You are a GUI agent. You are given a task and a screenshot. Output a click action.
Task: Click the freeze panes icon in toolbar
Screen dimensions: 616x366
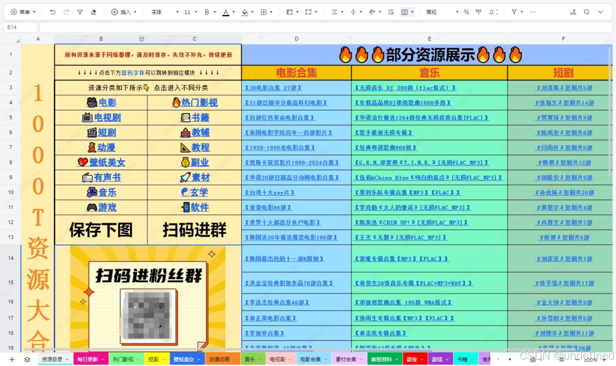coord(290,12)
